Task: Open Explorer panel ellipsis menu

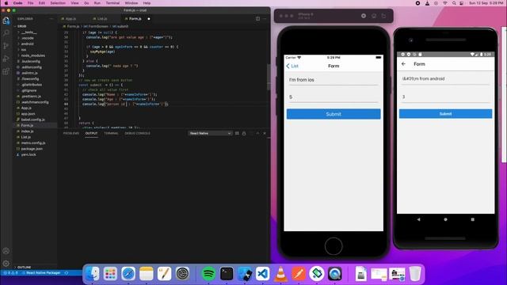Action: (x=51, y=19)
